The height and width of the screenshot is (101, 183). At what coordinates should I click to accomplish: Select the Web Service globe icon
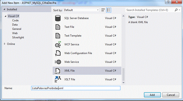pyautogui.click(x=58, y=62)
